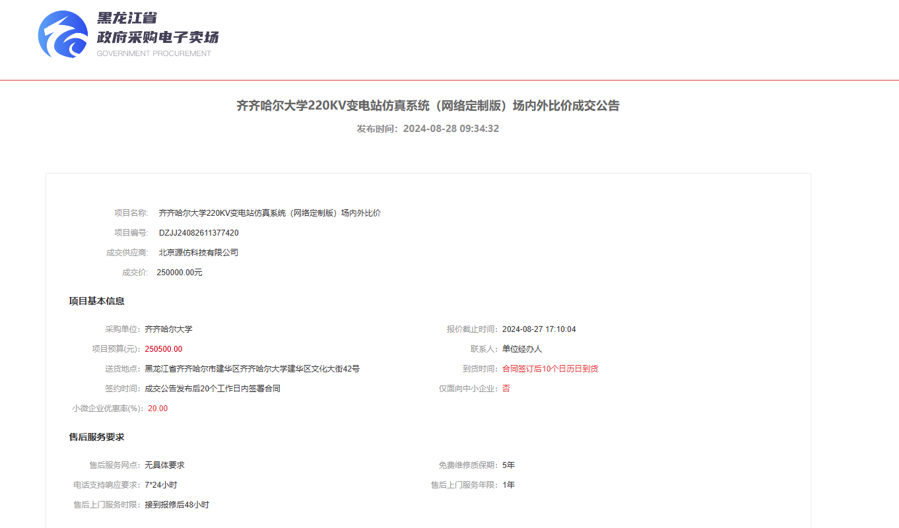Click supplier name 北京源仿科技有限公司

tap(198, 253)
